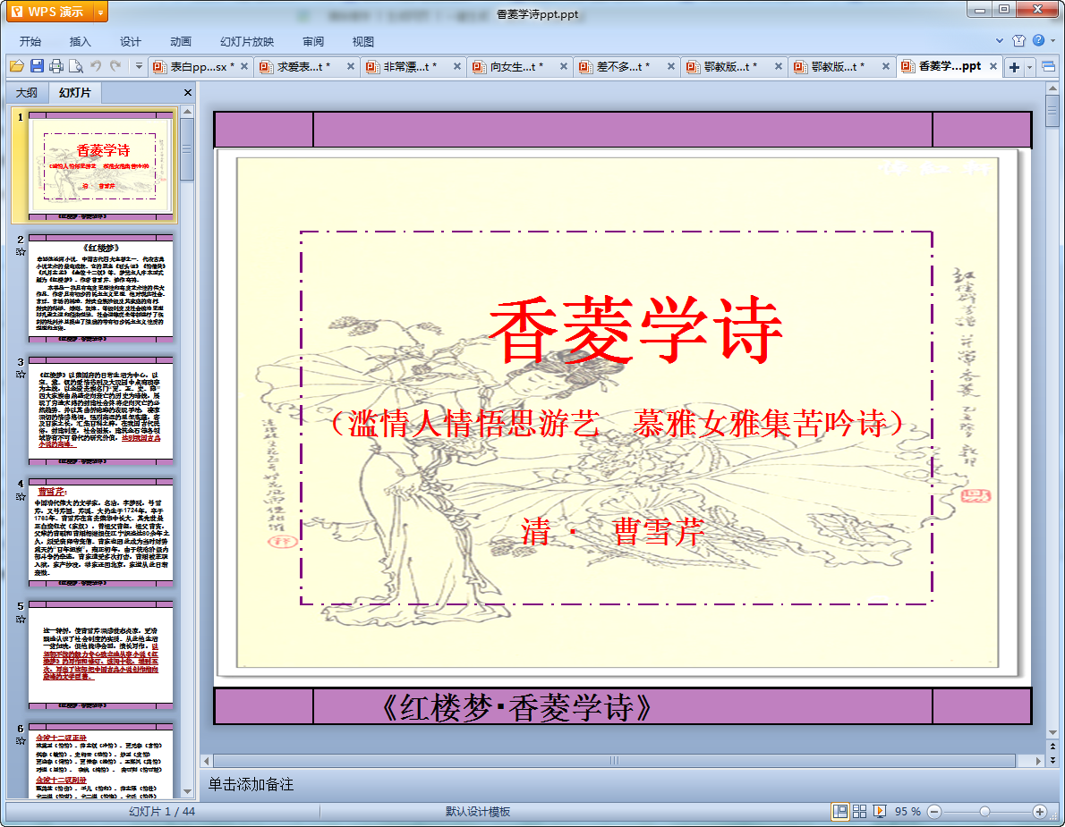Open the 设计 ribbon tab
The width and height of the screenshot is (1065, 827).
coord(131,41)
